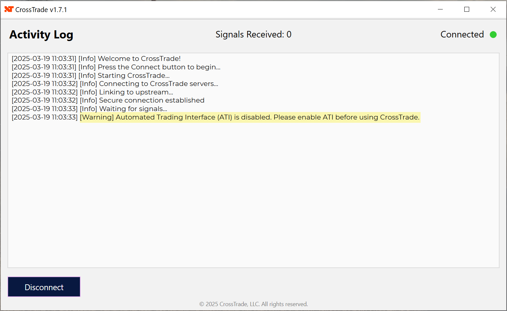Click the copyright notice in the footer
507x311 pixels.
point(253,304)
